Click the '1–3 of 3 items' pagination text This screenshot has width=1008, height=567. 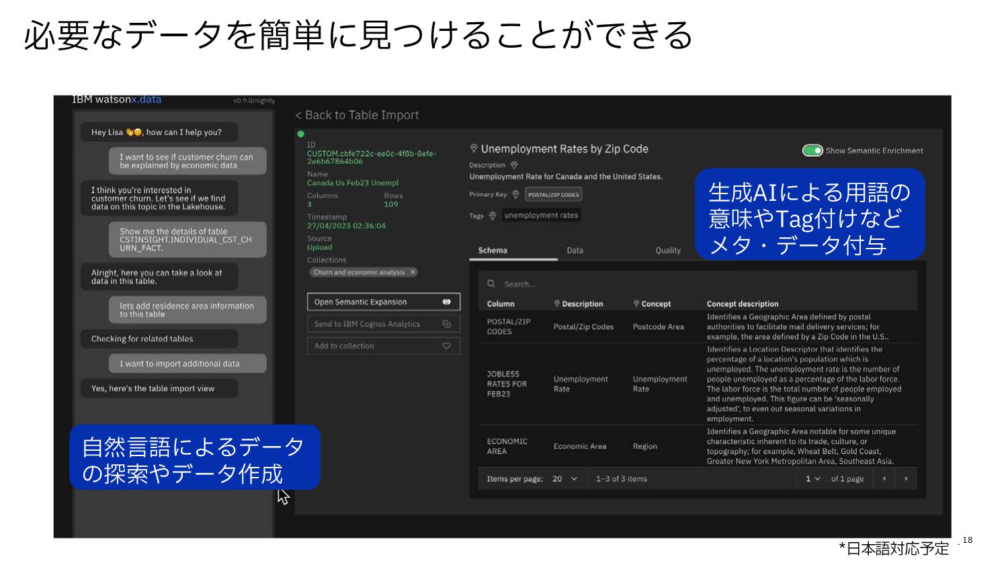pos(621,479)
